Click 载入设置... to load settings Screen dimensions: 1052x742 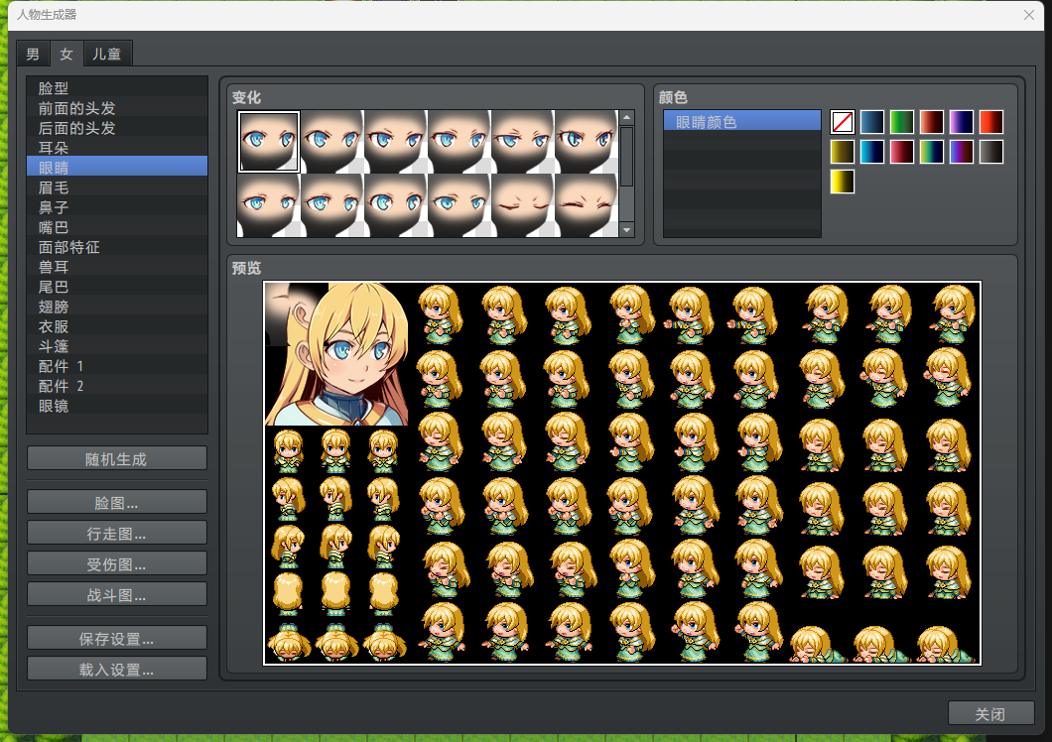[117, 669]
